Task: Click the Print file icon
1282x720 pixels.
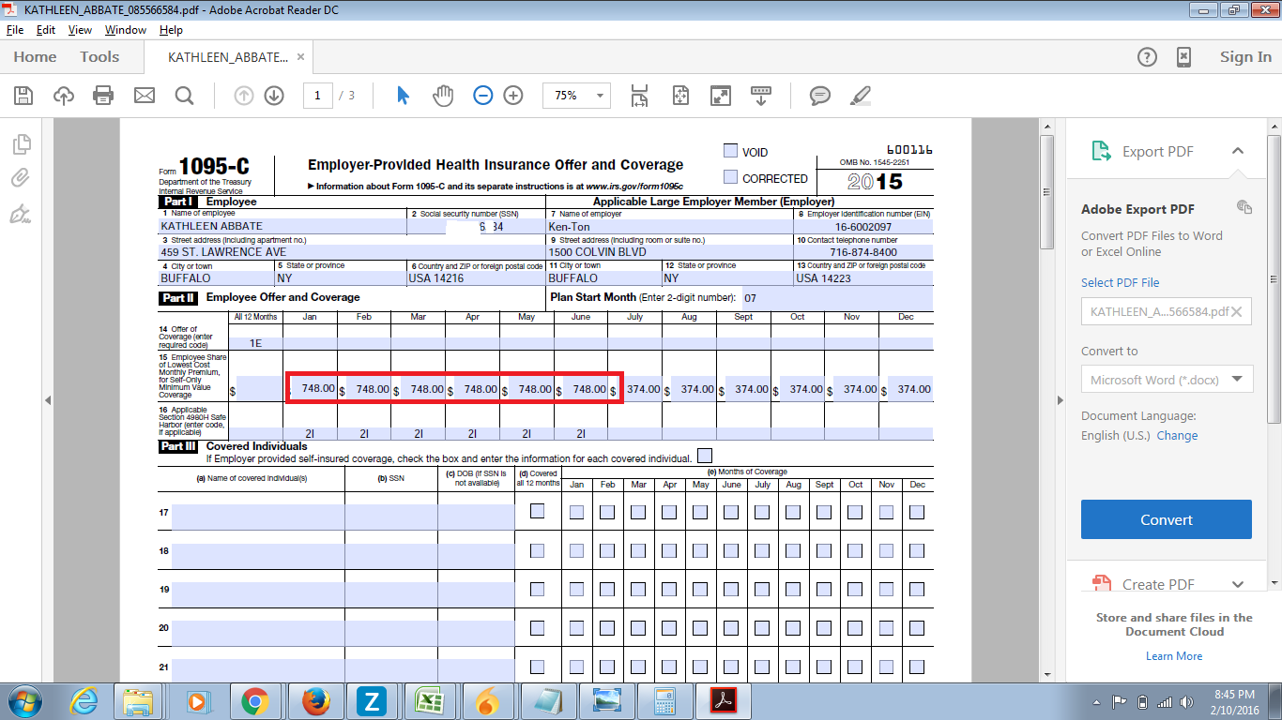Action: pyautogui.click(x=103, y=95)
